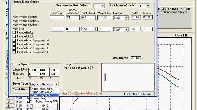This screenshot has height=110, width=197.
Task: Select 'Chassis Dyno' list option
Action: pos(44,98)
